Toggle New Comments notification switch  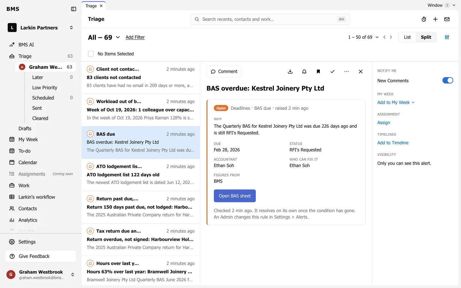pos(448,80)
